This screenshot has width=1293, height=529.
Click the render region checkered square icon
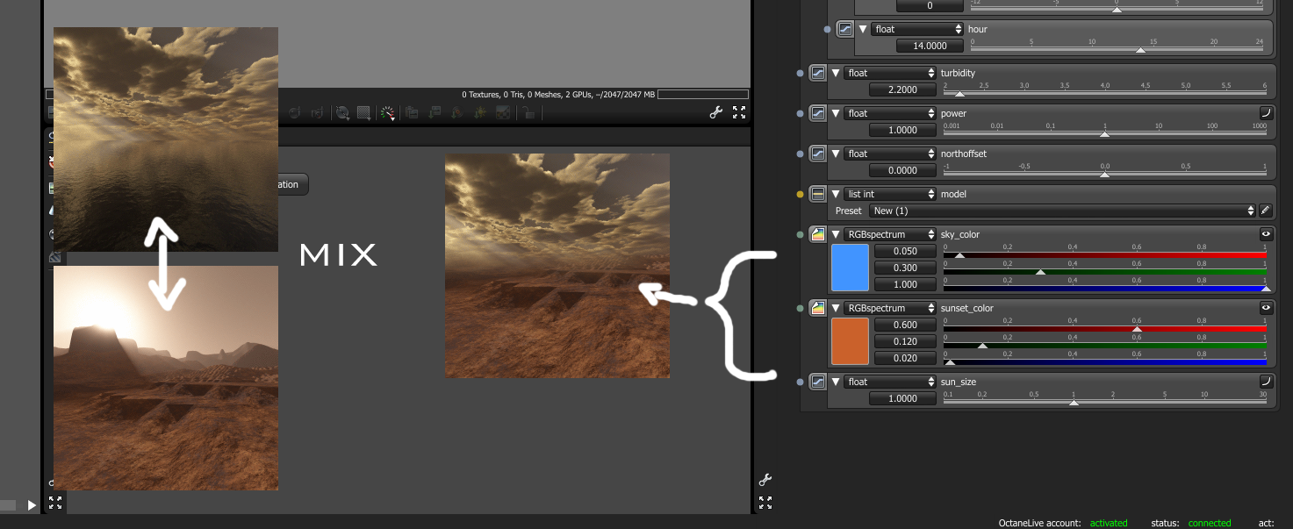coord(363,112)
